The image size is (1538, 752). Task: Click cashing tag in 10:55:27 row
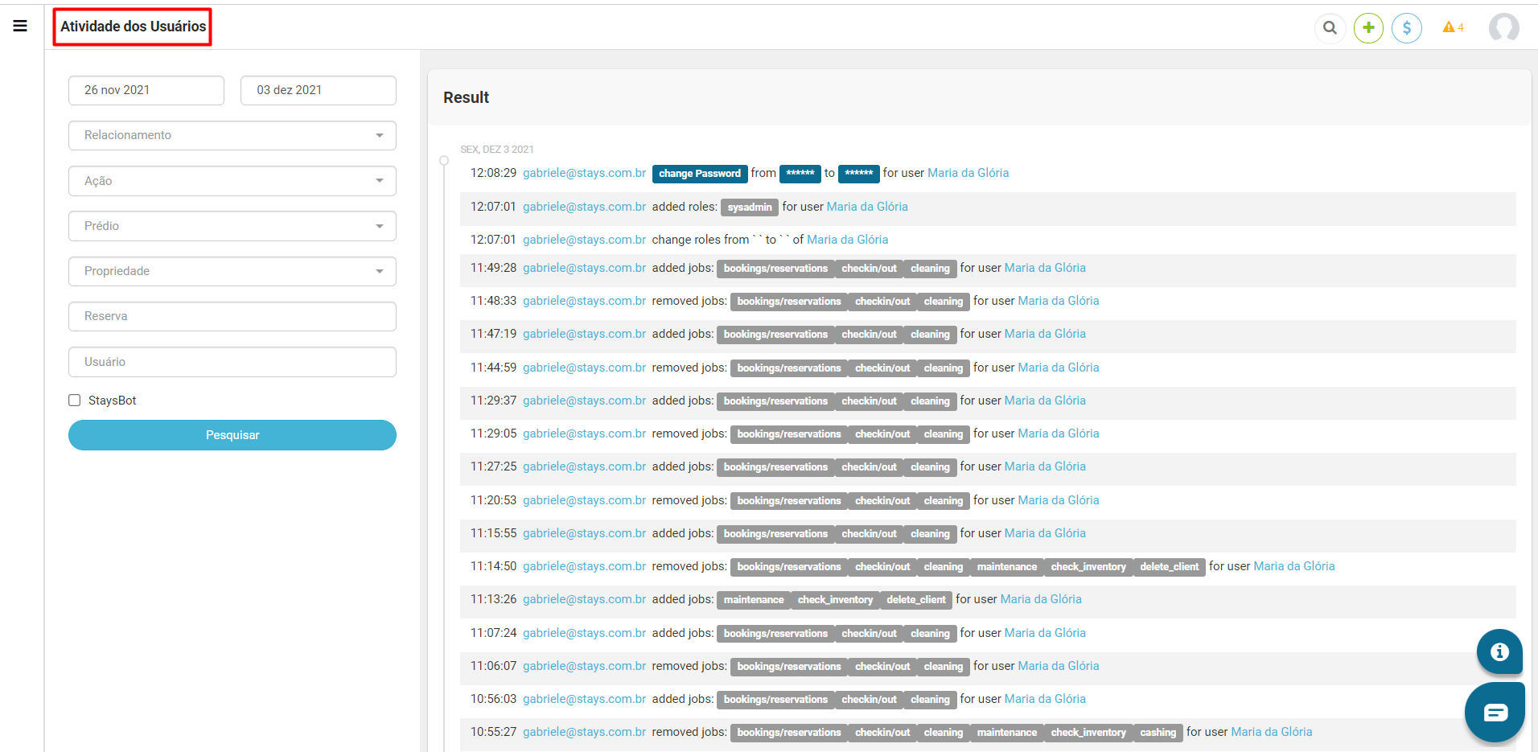click(1158, 733)
